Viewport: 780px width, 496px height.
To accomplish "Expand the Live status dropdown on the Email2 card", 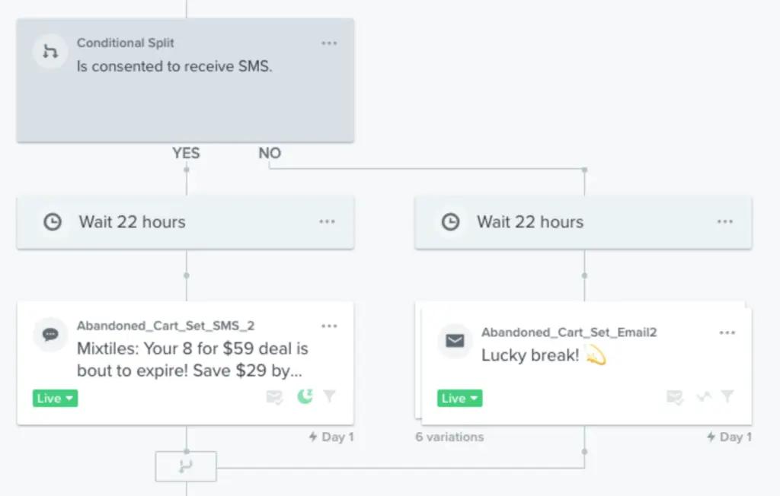I will 459,399.
